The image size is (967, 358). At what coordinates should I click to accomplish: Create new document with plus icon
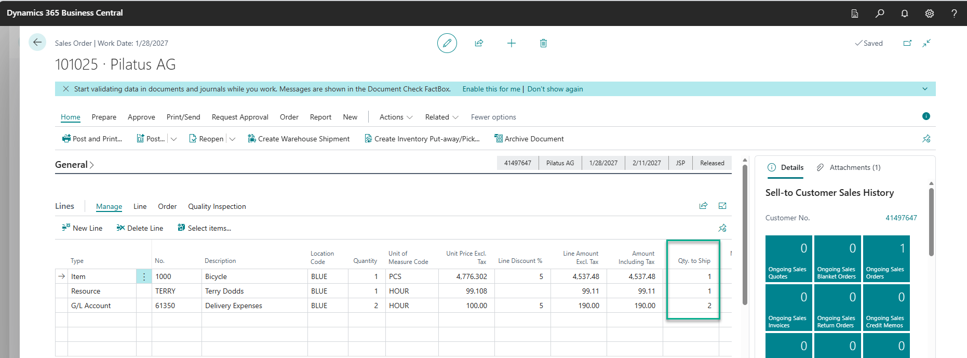[512, 43]
